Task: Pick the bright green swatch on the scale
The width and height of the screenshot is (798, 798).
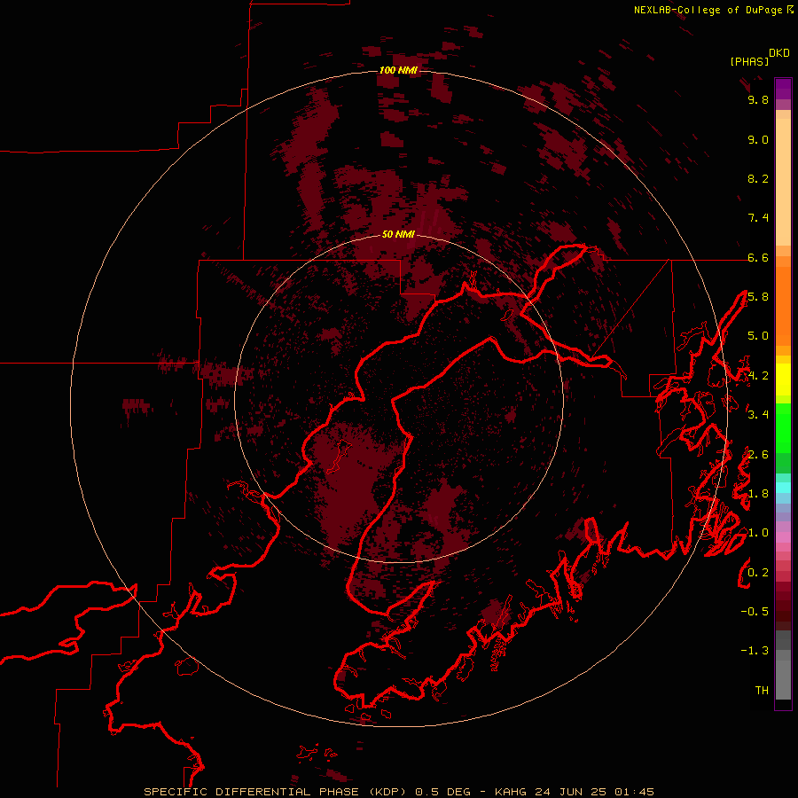Action: [x=783, y=428]
